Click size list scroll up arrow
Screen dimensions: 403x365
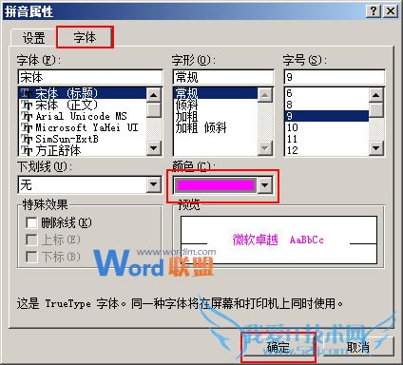pos(376,95)
